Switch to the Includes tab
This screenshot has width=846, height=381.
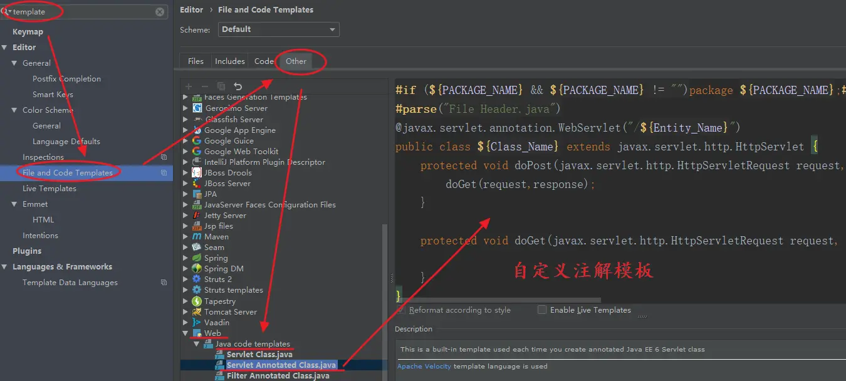click(x=229, y=61)
